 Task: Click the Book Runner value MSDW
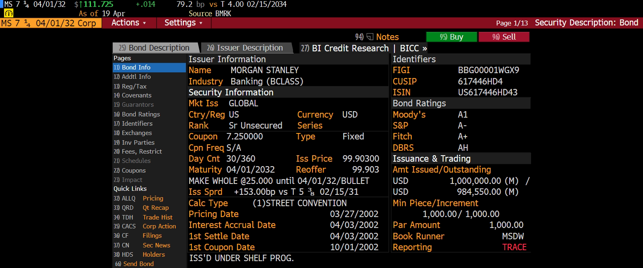[x=513, y=236]
